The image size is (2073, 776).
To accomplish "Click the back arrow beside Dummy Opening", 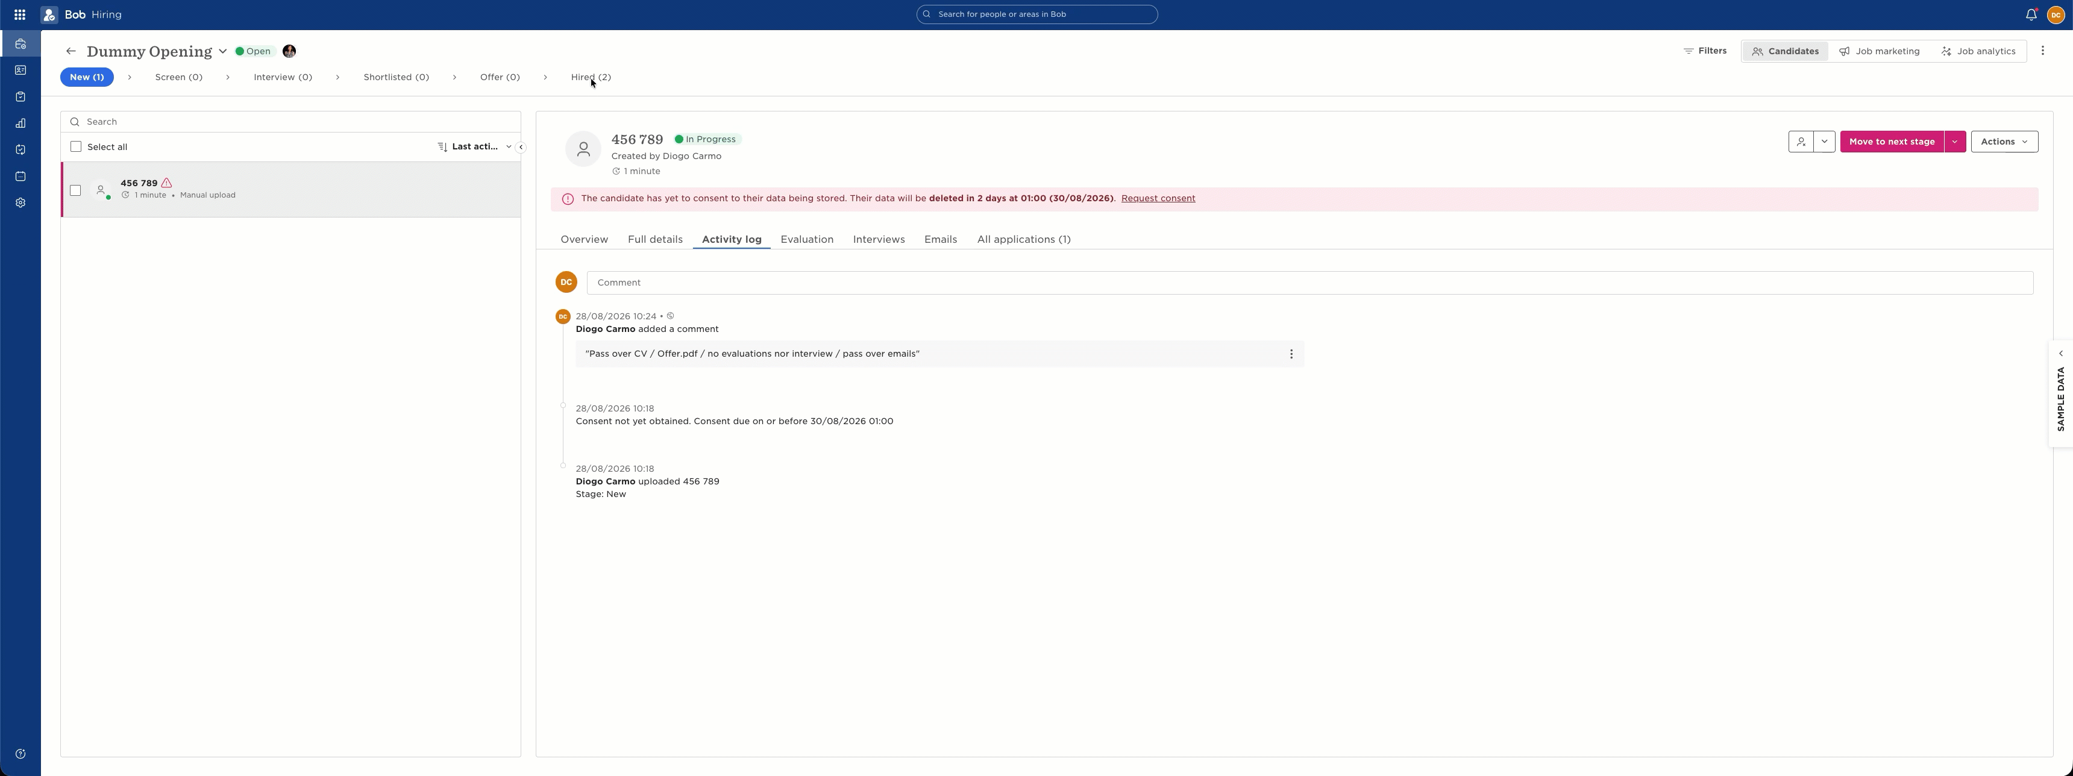I will (x=71, y=51).
